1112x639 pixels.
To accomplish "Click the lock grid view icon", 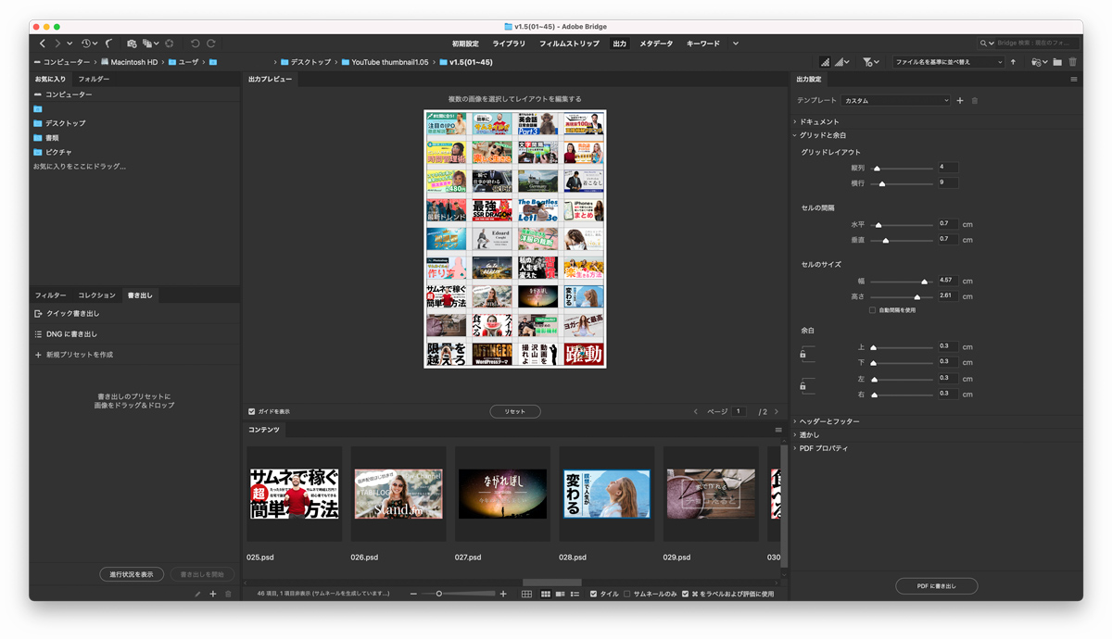I will tap(526, 594).
